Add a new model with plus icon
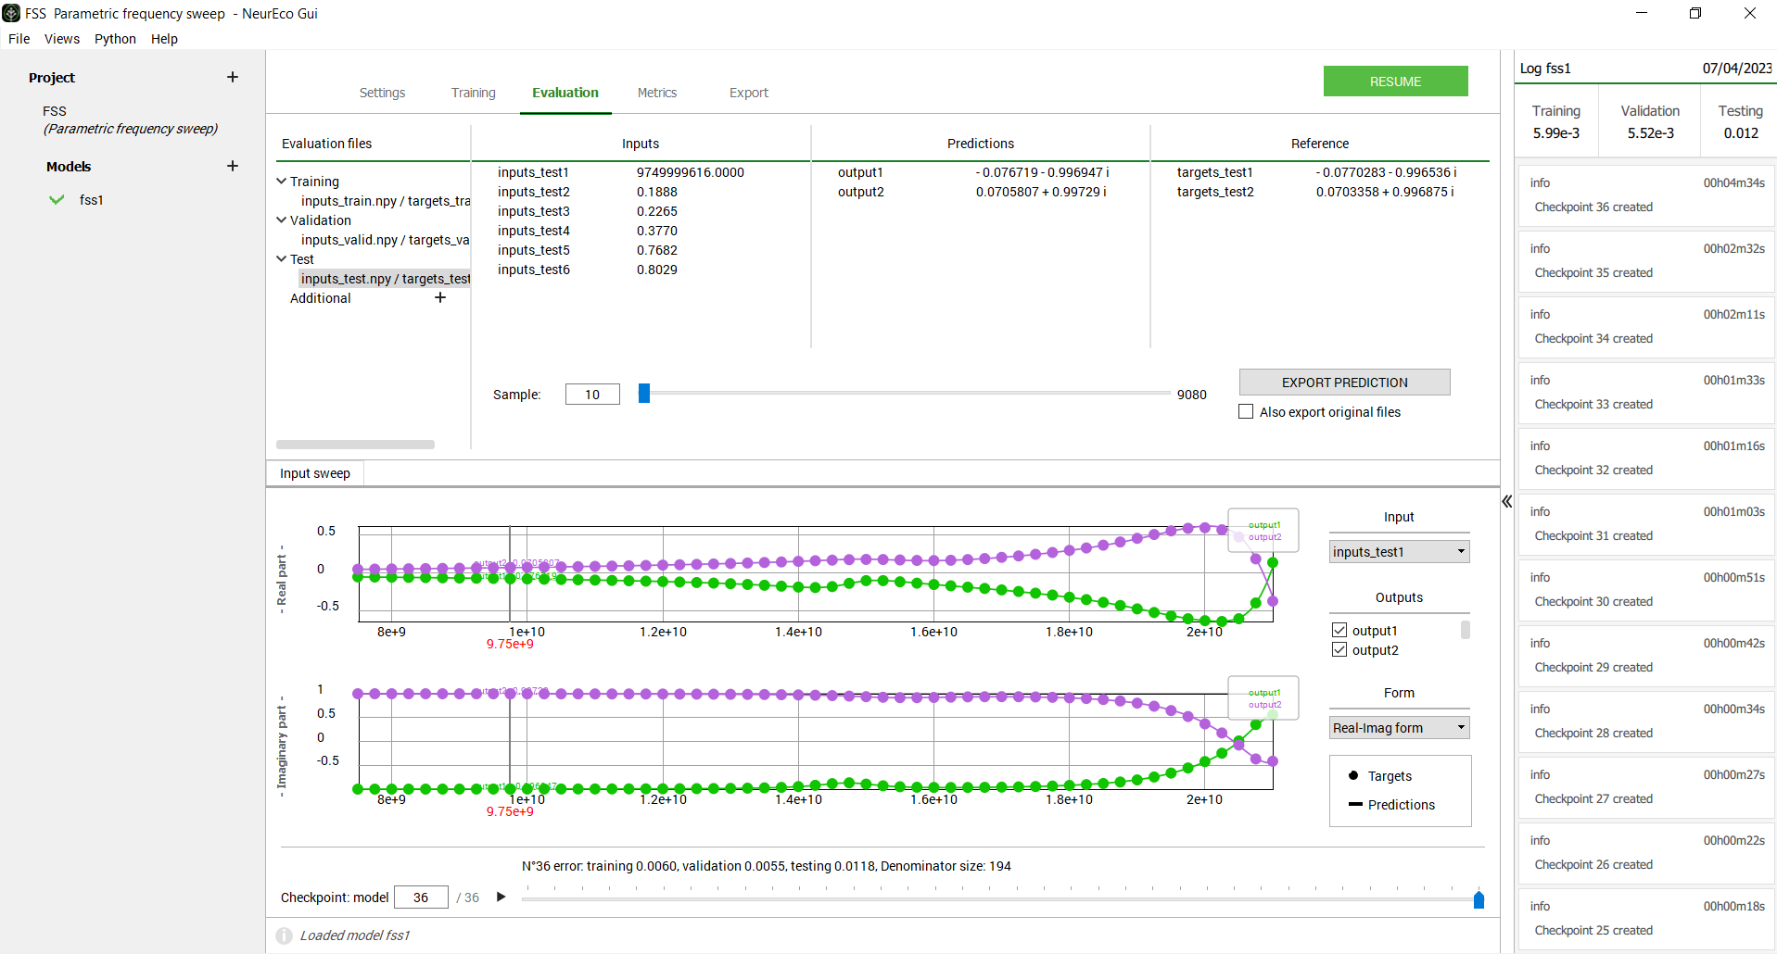The height and width of the screenshot is (954, 1777). 233,166
